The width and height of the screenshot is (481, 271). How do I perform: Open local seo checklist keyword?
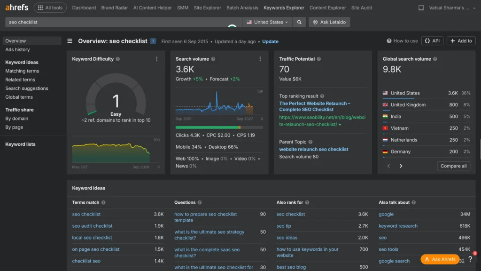coord(92,238)
